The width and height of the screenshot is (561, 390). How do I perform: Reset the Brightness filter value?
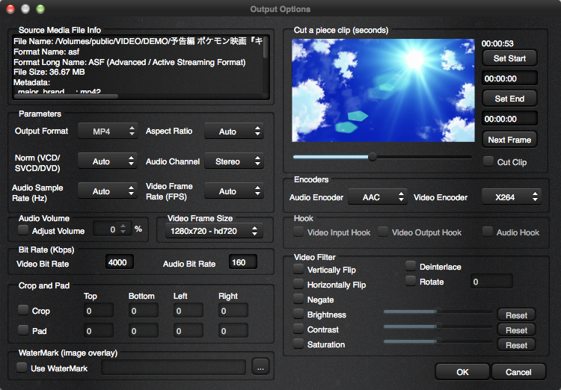(x=516, y=315)
